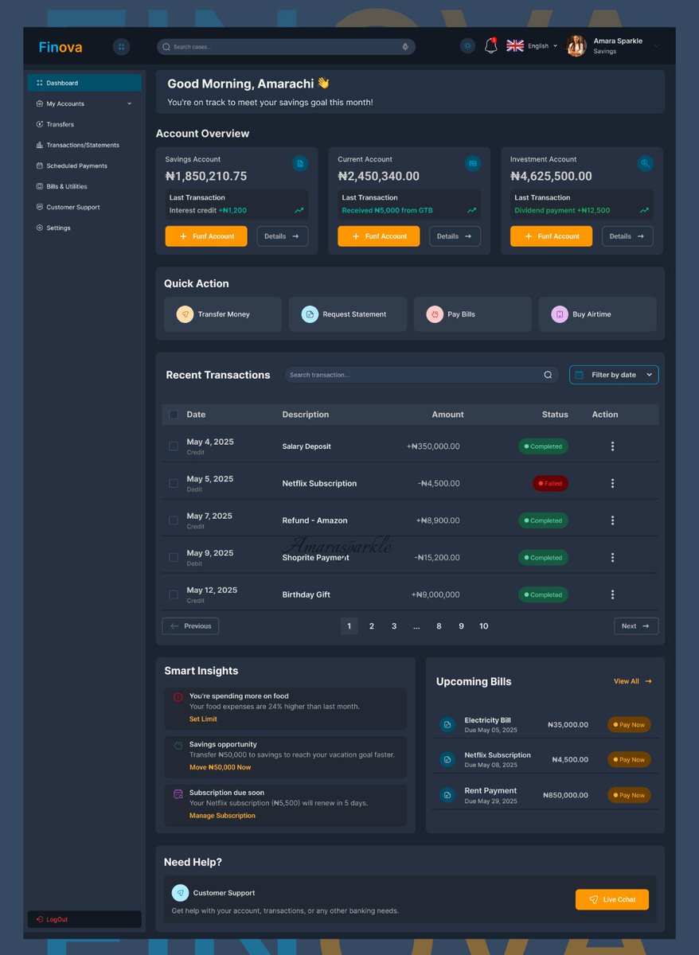Check the May 9, 2025 transaction checkbox
This screenshot has height=955, width=699.
click(x=174, y=557)
